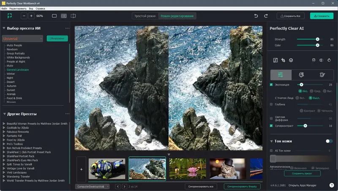The width and height of the screenshot is (338, 191).
Task: Rotate the image with rotate icon
Action: [329, 60]
